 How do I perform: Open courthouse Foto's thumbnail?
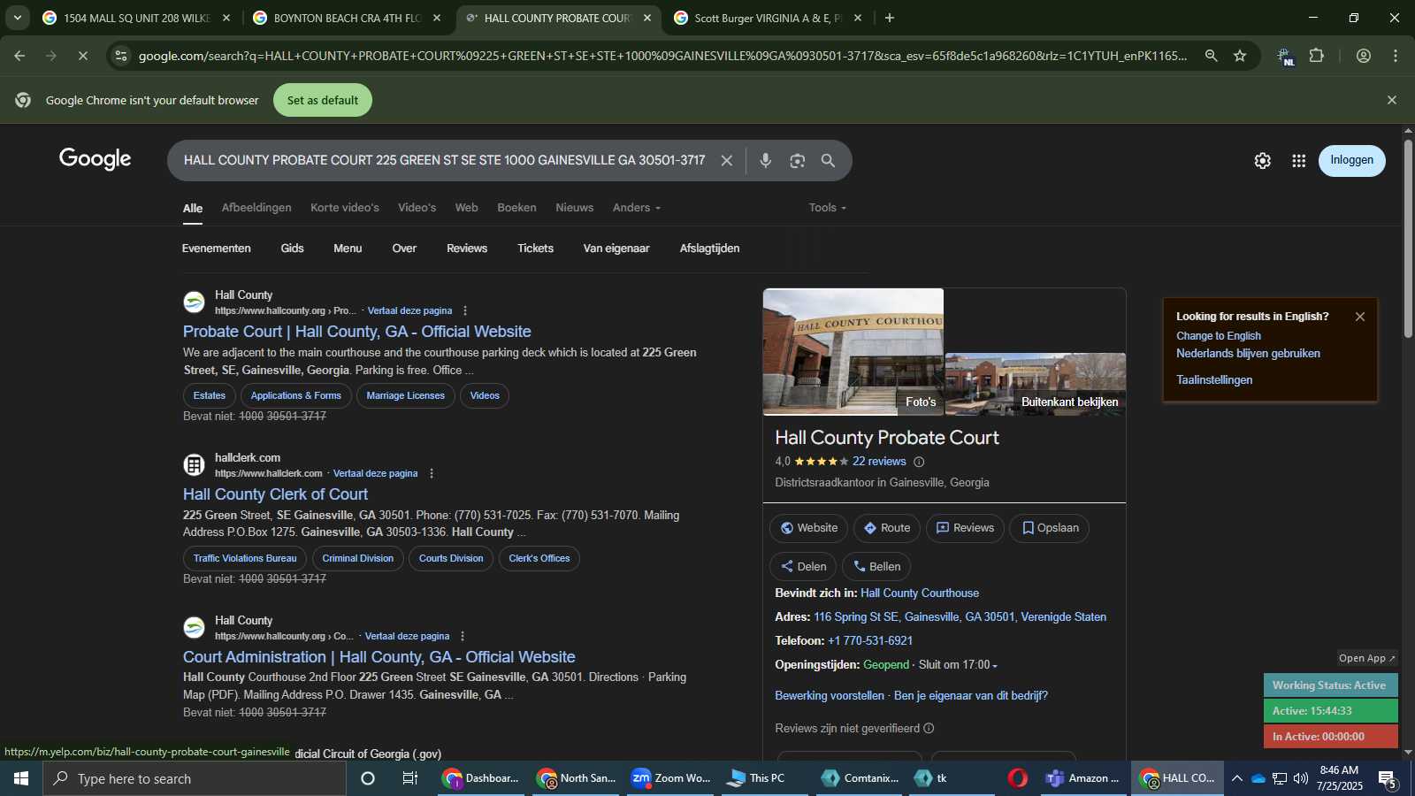tap(853, 351)
